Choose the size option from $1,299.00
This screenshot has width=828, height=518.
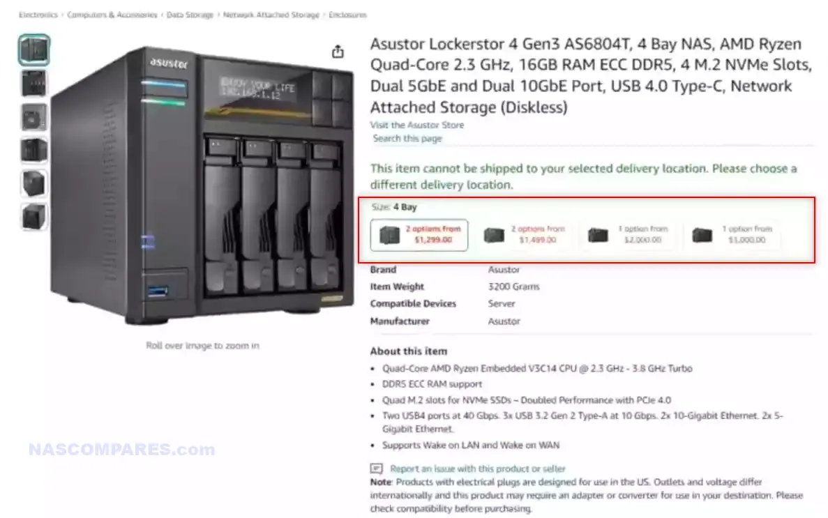(x=419, y=235)
